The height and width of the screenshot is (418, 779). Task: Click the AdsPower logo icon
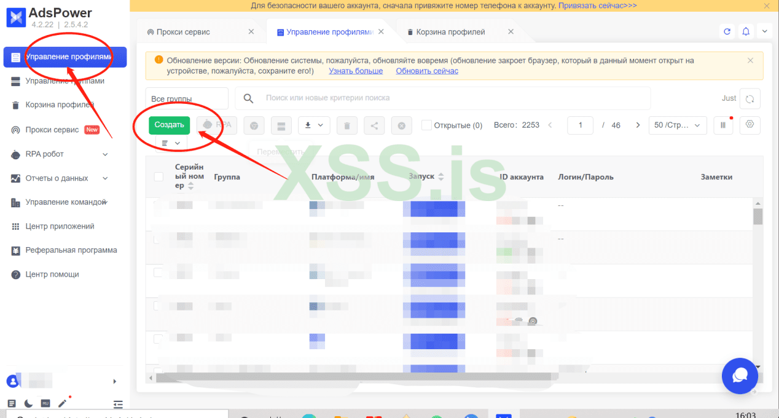pyautogui.click(x=15, y=17)
